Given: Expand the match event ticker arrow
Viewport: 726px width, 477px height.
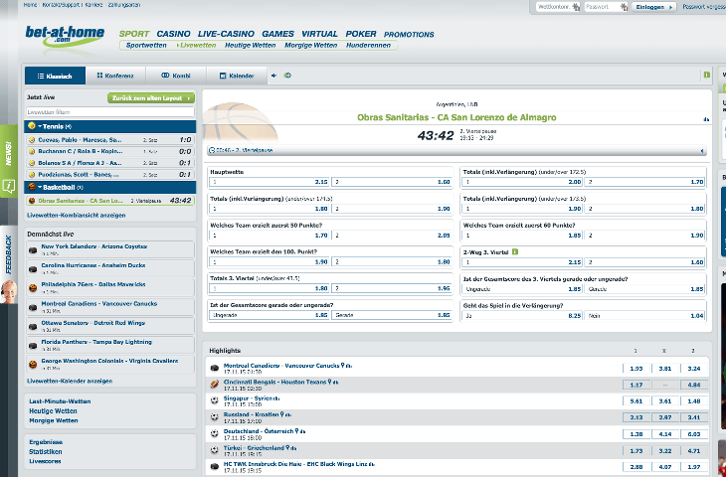Looking at the screenshot, I should 702,150.
